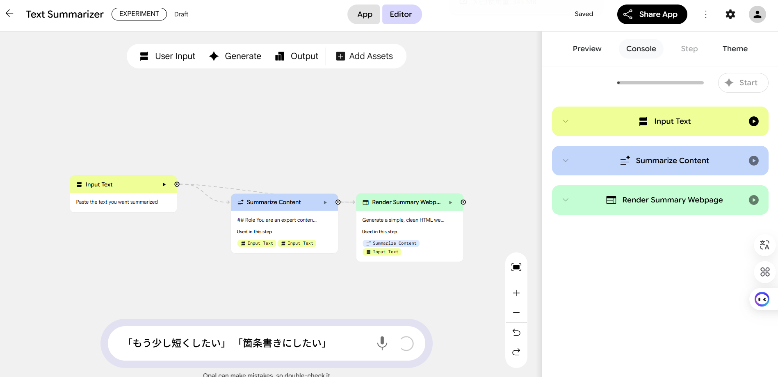Switch to the Editor view
The height and width of the screenshot is (377, 778).
pyautogui.click(x=402, y=14)
